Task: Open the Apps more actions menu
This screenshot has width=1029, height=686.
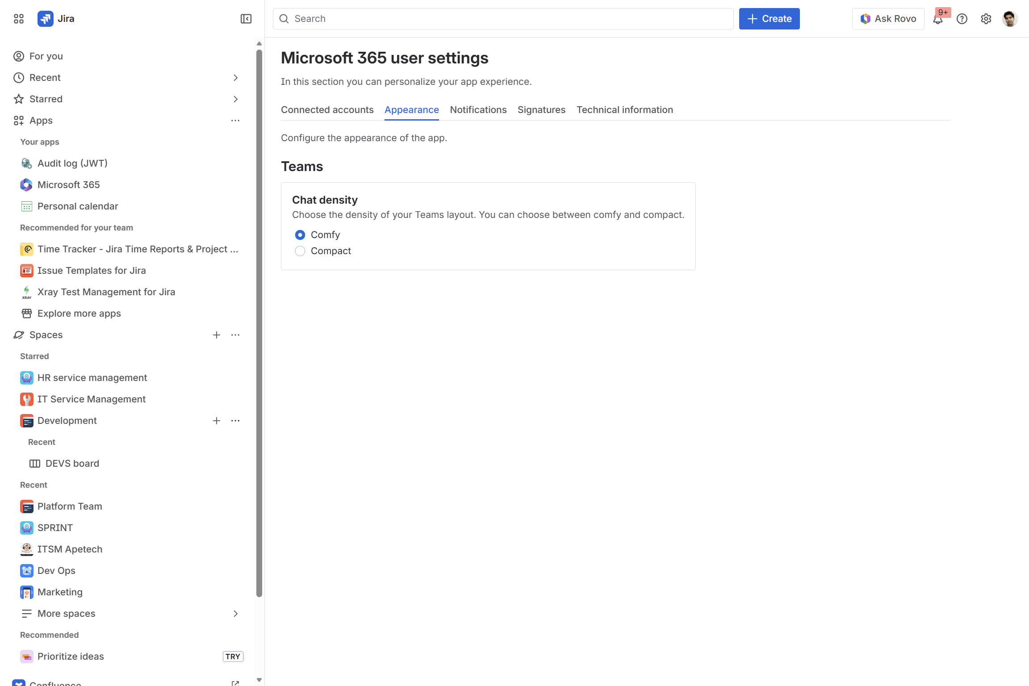Action: pyautogui.click(x=235, y=121)
